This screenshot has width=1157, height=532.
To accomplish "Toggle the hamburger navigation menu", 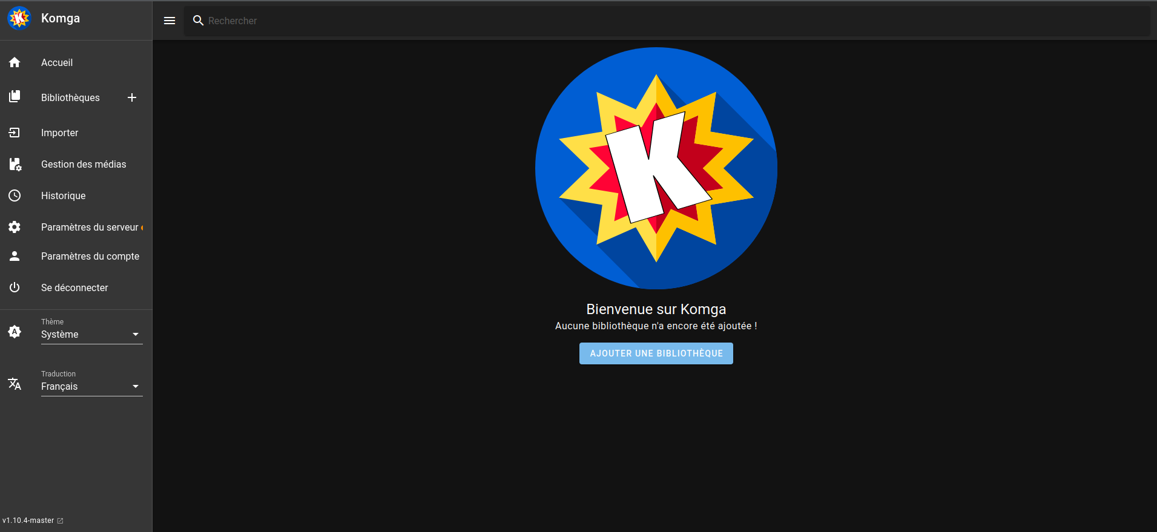I will (x=170, y=21).
